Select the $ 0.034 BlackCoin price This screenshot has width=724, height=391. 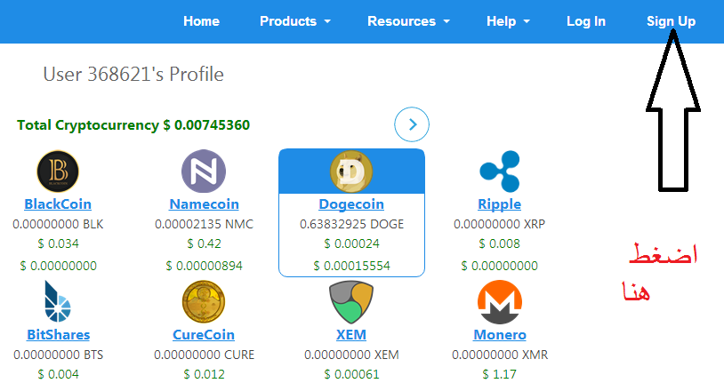coord(58,243)
